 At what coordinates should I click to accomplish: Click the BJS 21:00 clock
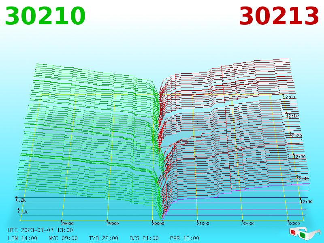pyautogui.click(x=144, y=238)
